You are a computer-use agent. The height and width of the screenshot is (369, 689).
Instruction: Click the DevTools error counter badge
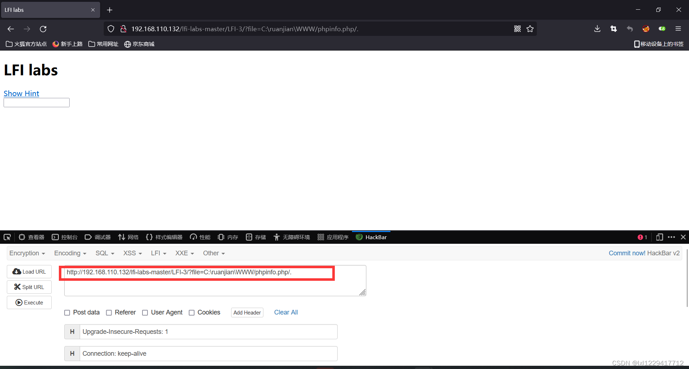[642, 237]
